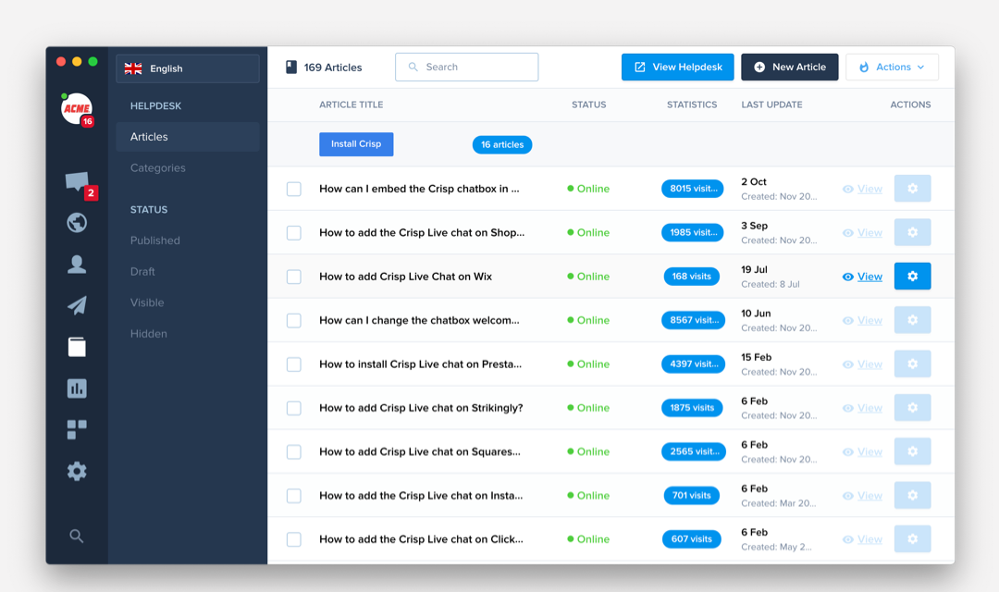Select checkbox for Shopify live chat article
999x592 pixels.
click(294, 232)
